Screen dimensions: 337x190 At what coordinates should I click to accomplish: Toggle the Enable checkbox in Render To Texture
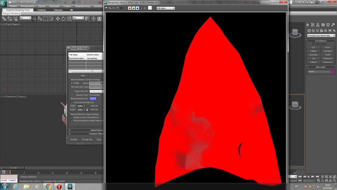click(72, 83)
